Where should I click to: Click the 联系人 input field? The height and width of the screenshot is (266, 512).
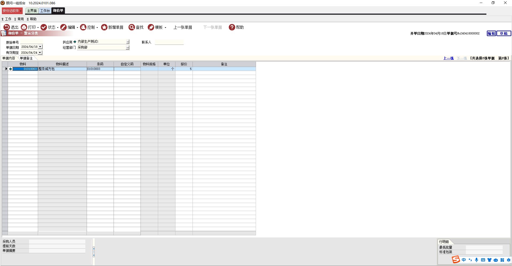[x=169, y=42]
